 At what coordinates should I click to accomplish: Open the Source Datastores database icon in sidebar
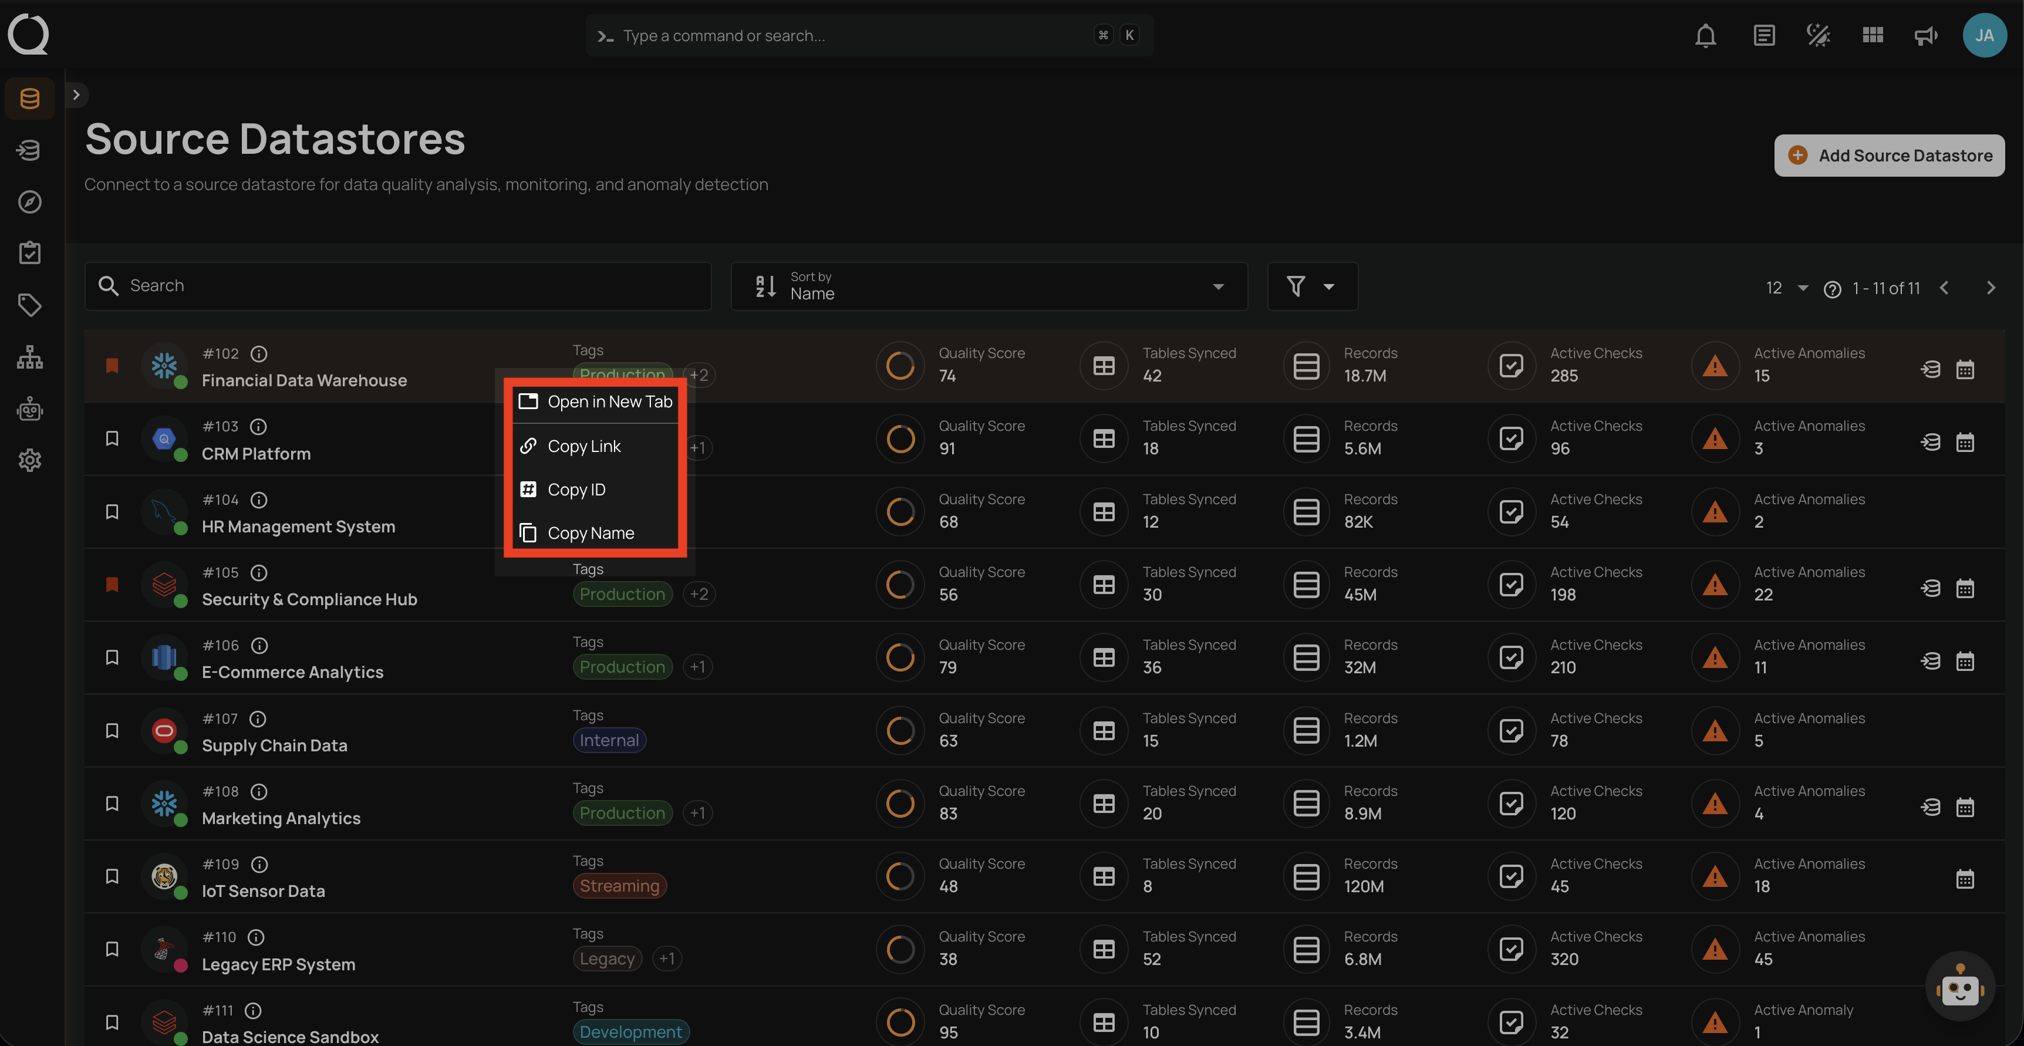[29, 97]
